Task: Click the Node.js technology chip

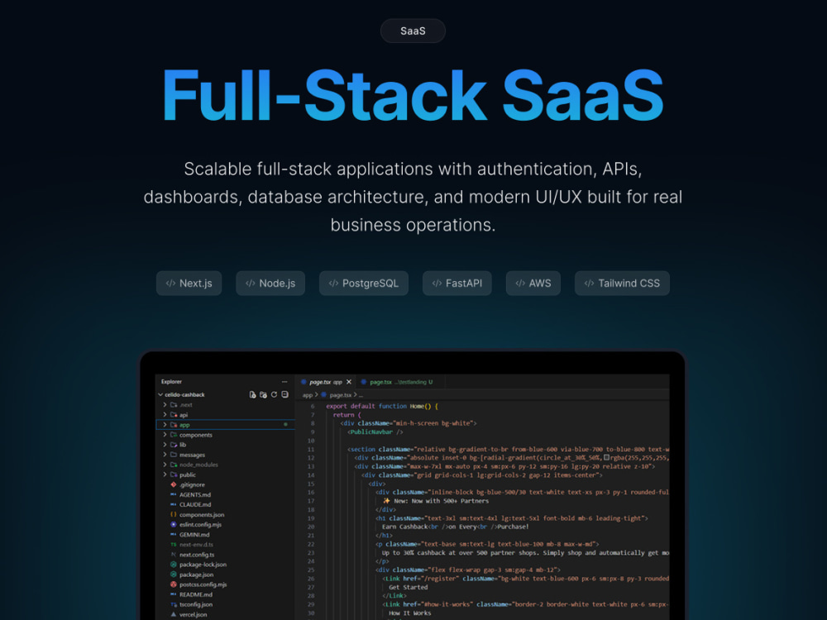Action: click(x=270, y=283)
